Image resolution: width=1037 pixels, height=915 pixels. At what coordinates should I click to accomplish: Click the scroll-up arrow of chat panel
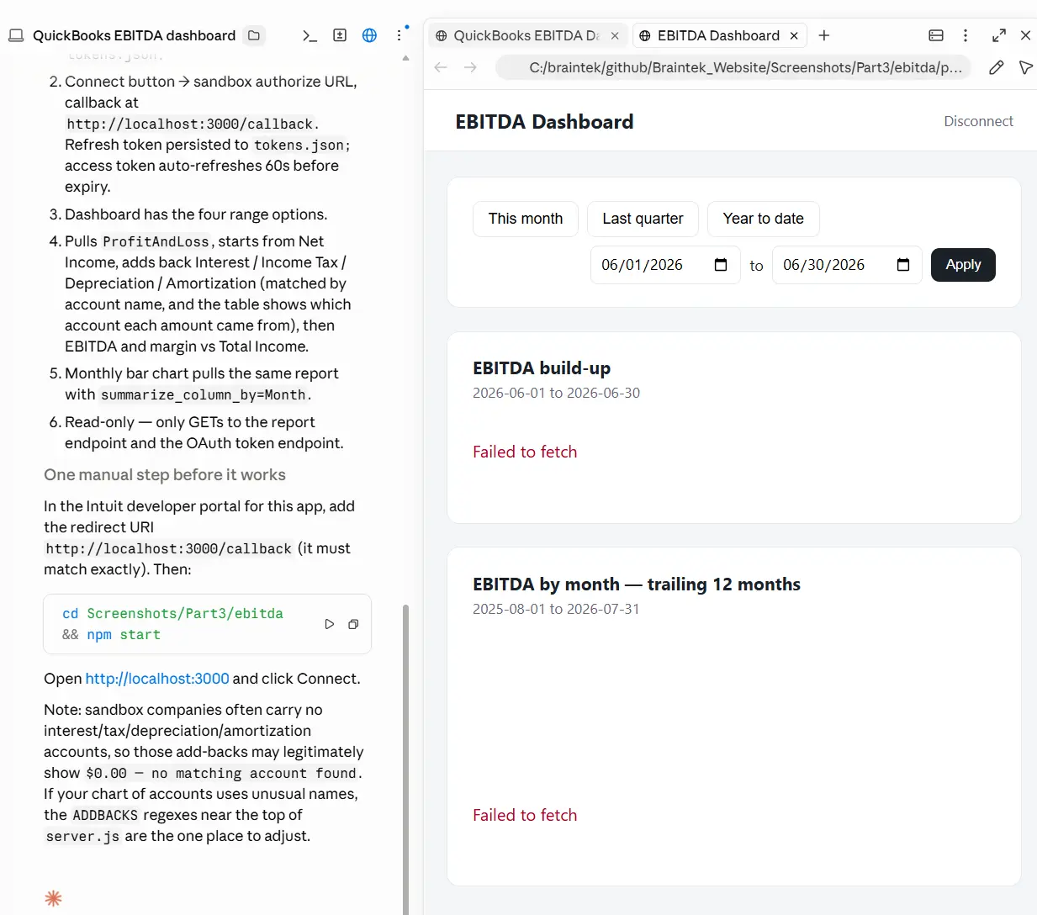coord(406,58)
